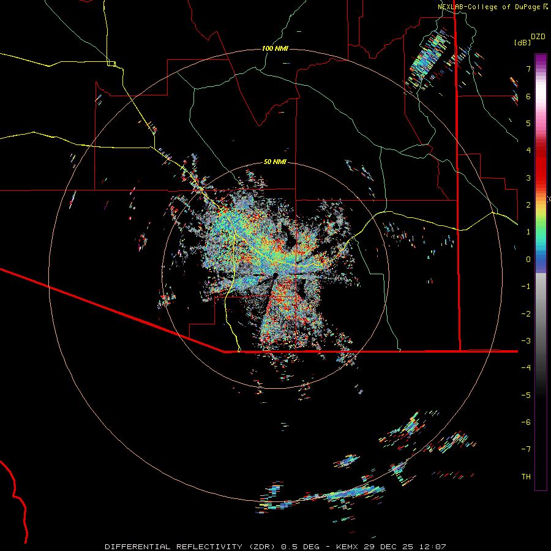Click the 6 value on color scale
This screenshot has height=551, width=551.
point(528,96)
